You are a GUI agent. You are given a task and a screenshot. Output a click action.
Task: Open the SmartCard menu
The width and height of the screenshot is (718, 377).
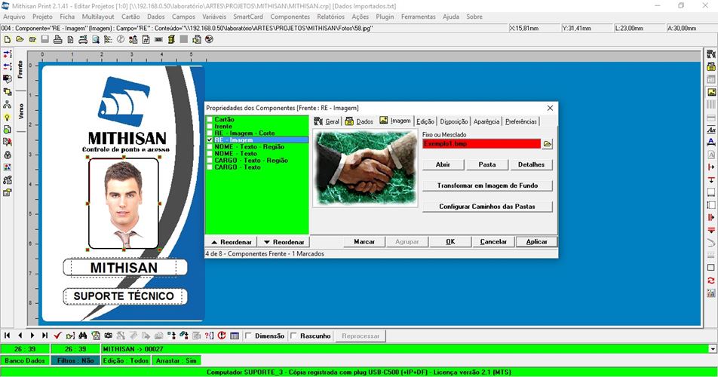248,17
